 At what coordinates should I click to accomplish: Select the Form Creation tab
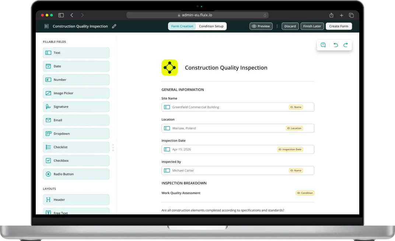click(x=182, y=26)
